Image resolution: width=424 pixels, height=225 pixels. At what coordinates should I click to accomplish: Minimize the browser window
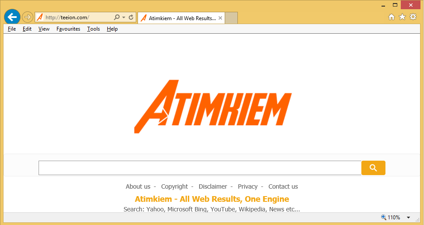click(383, 5)
